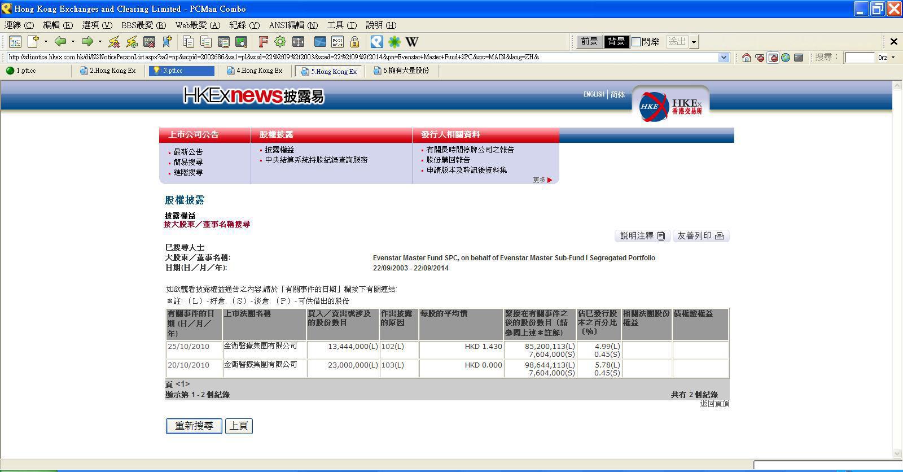
Task: Click the 重新搜尋 button
Action: coord(194,426)
